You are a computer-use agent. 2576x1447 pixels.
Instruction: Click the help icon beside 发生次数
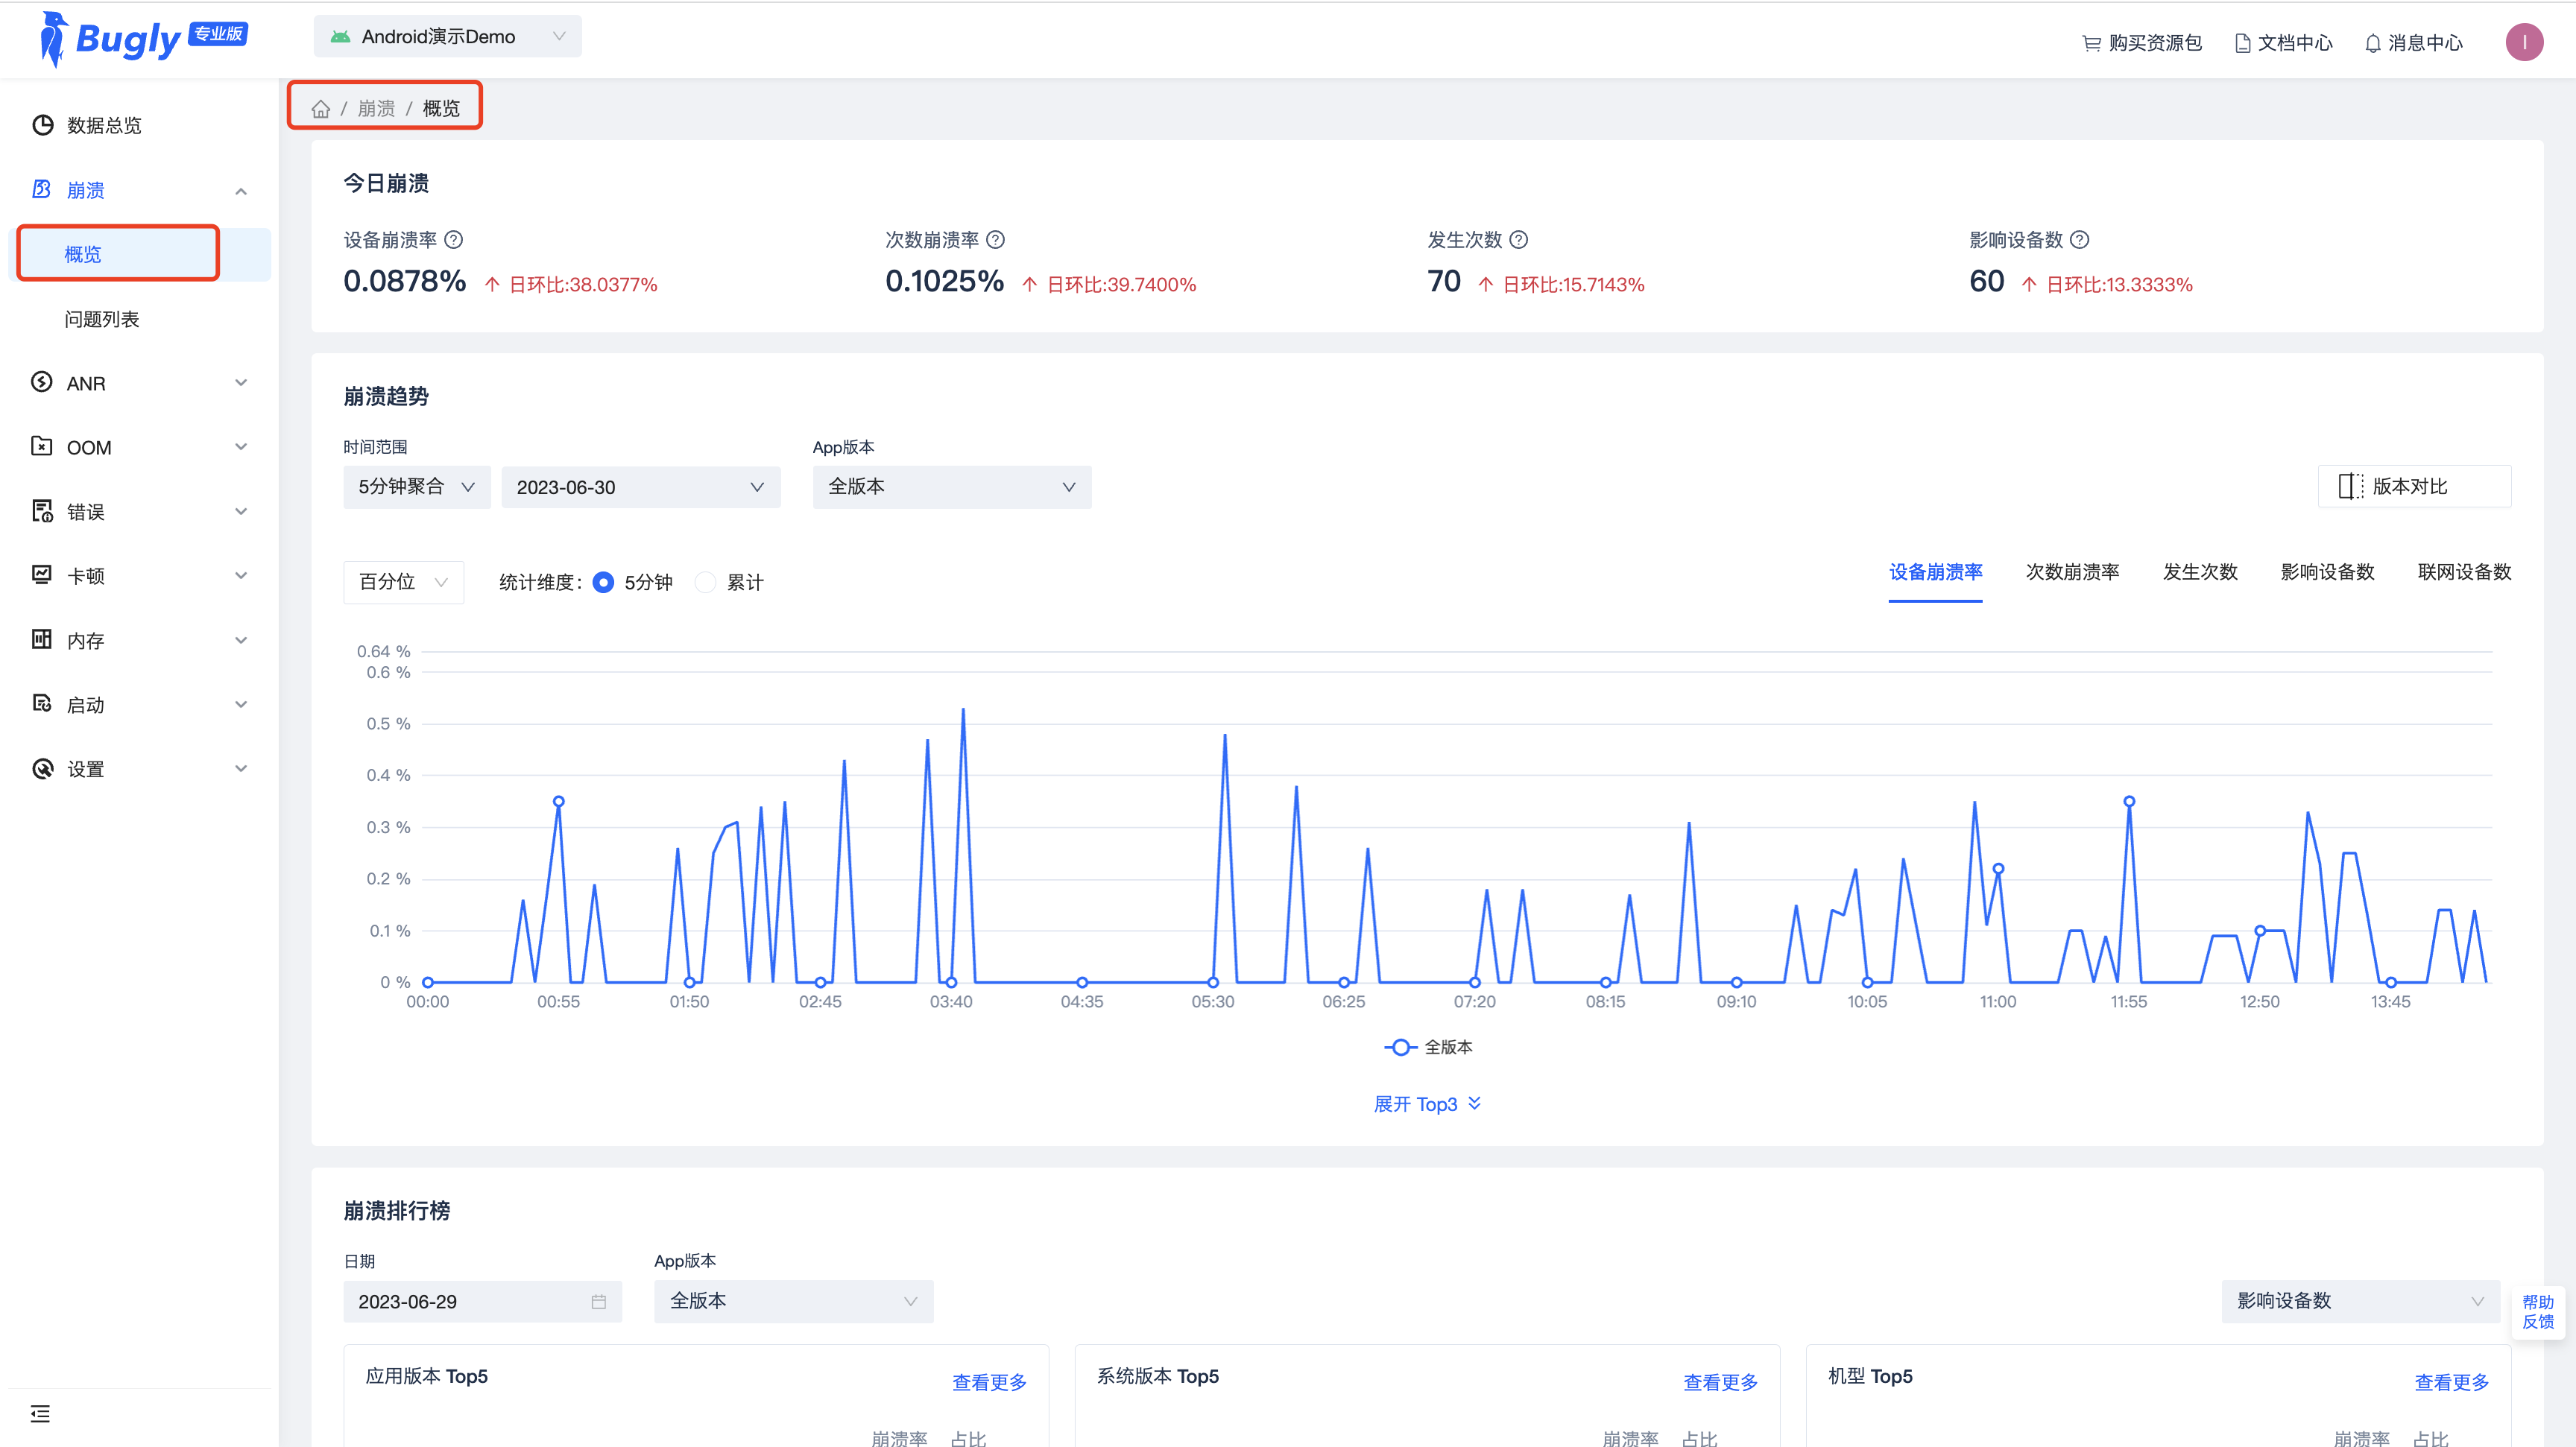coord(1518,240)
